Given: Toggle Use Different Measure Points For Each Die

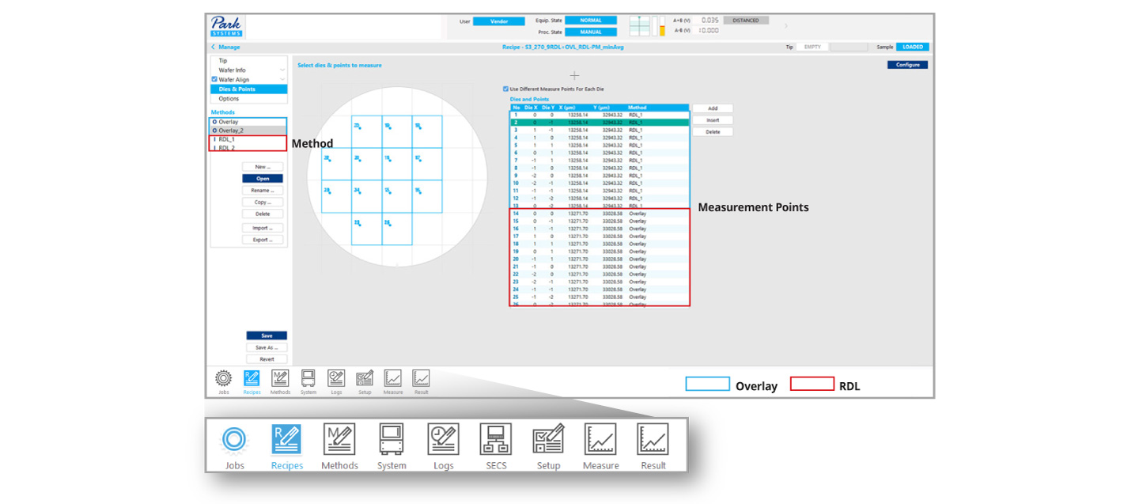Looking at the screenshot, I should click(x=506, y=89).
